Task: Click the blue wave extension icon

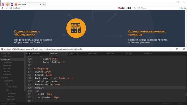Action: (x=124, y=8)
